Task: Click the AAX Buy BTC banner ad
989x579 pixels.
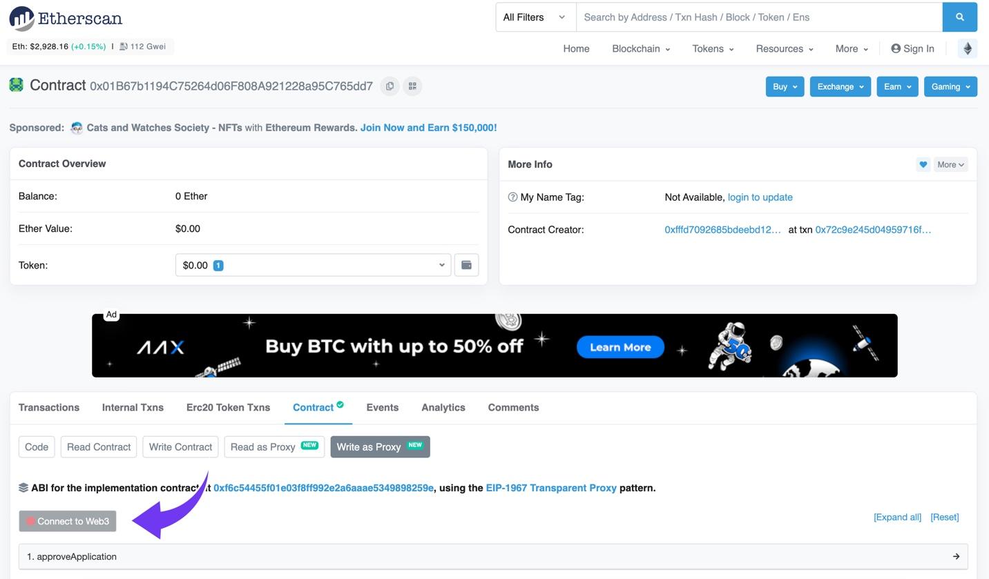Action: [x=494, y=345]
